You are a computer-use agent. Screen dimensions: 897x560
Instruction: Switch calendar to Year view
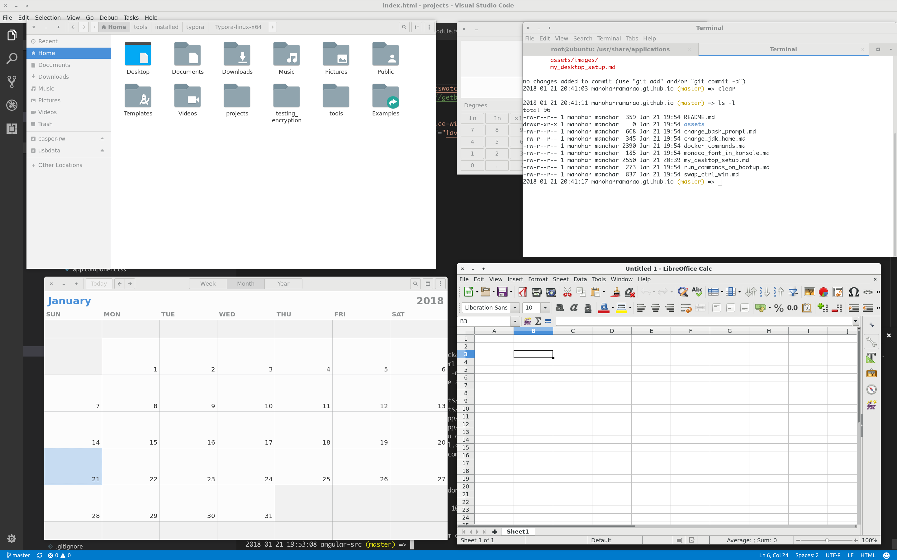pos(283,283)
